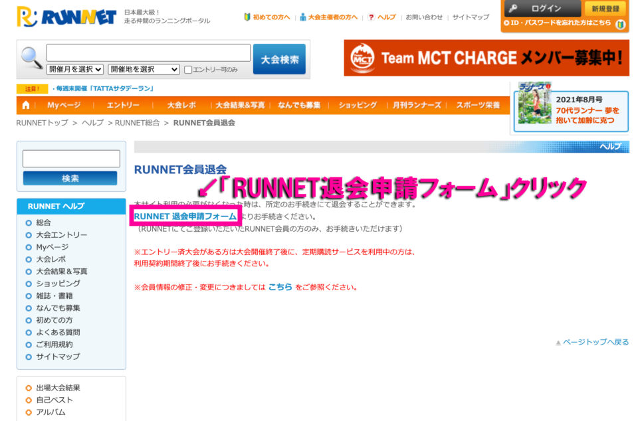The height and width of the screenshot is (421, 638).
Task: Open なんでも募集 navigation tab
Action: tap(299, 105)
